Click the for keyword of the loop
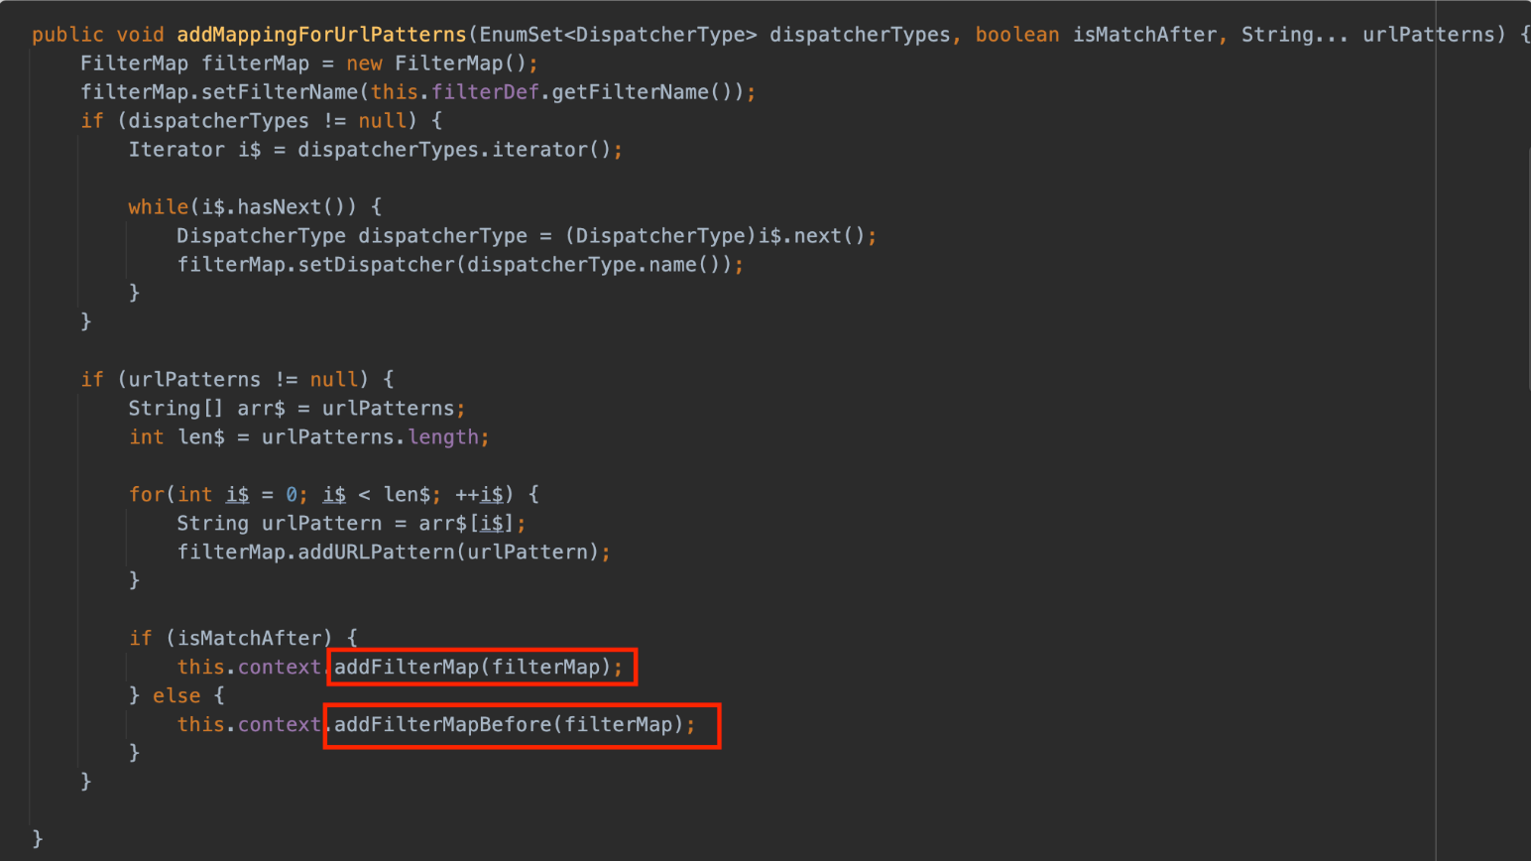The image size is (1531, 861). pos(146,495)
